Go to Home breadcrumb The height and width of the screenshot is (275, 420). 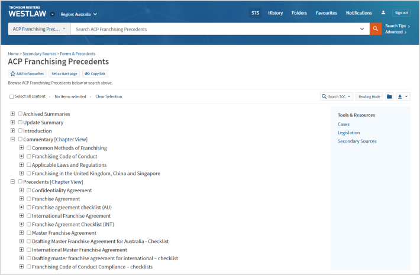14,54
